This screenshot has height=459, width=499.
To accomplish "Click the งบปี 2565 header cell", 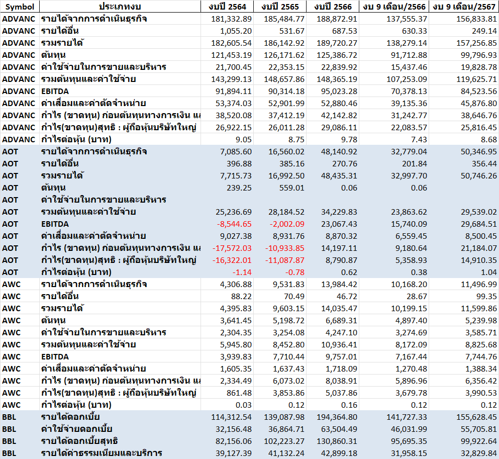I will coord(280,7).
